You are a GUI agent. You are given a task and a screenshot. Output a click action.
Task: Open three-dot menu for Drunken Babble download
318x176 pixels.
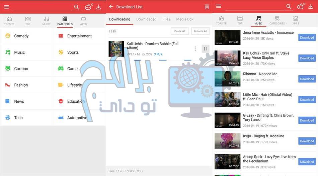(x=195, y=49)
